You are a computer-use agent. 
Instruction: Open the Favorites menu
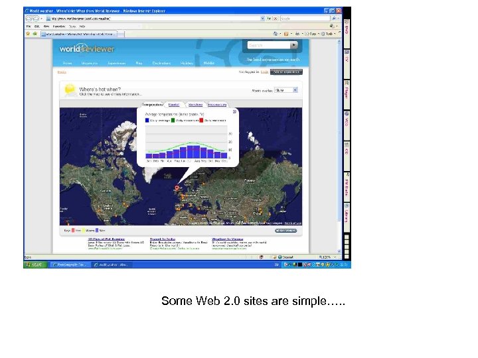pos(59,27)
